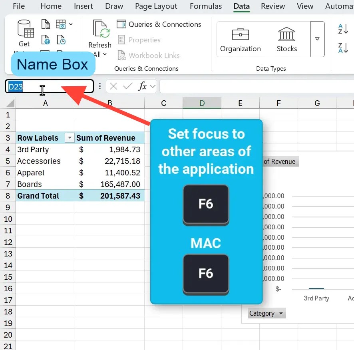Open Queries & Connections via its icon
354x350 pixels.
coord(122,24)
